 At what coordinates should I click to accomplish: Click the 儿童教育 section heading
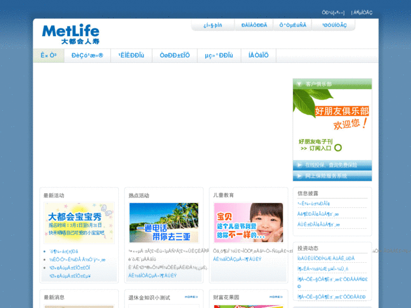(x=223, y=196)
